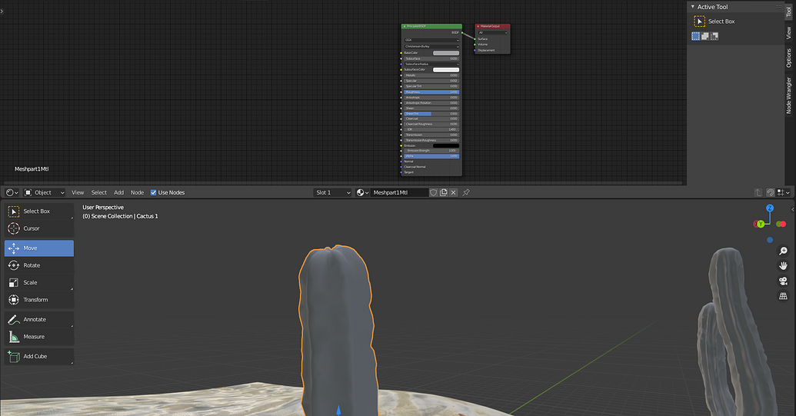Toggle camera view with the camera icon
This screenshot has width=796, height=416.
(783, 281)
